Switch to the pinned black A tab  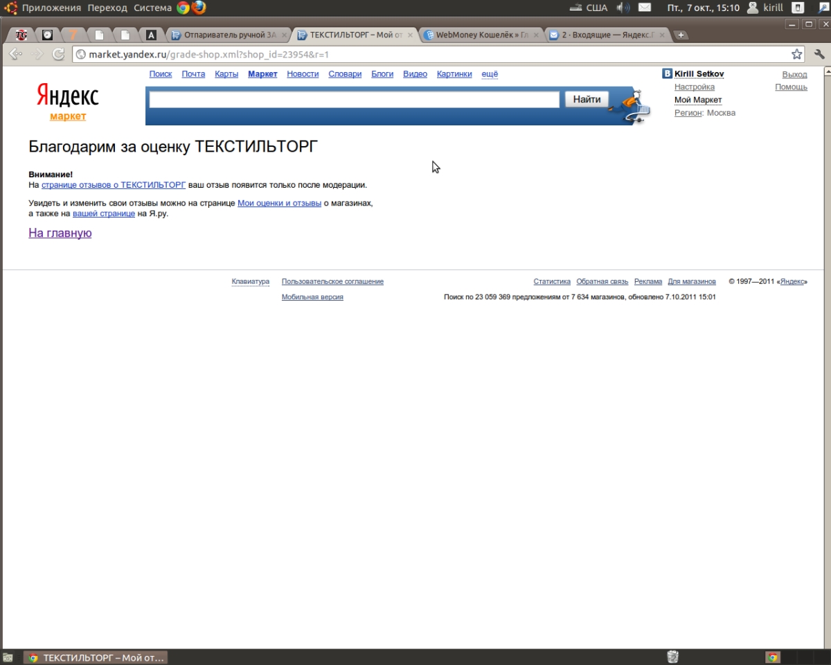(x=151, y=35)
